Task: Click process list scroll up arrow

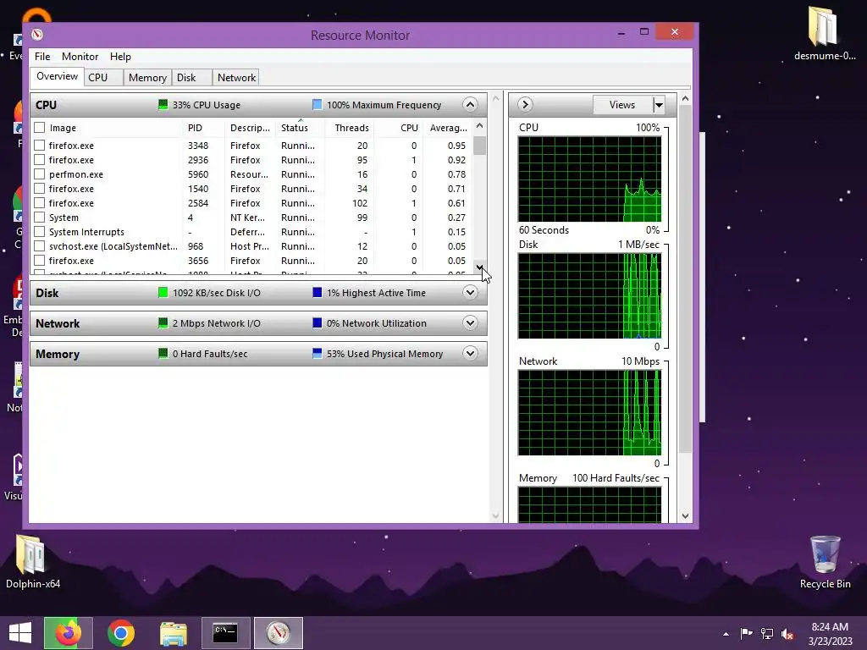Action: pos(479,125)
